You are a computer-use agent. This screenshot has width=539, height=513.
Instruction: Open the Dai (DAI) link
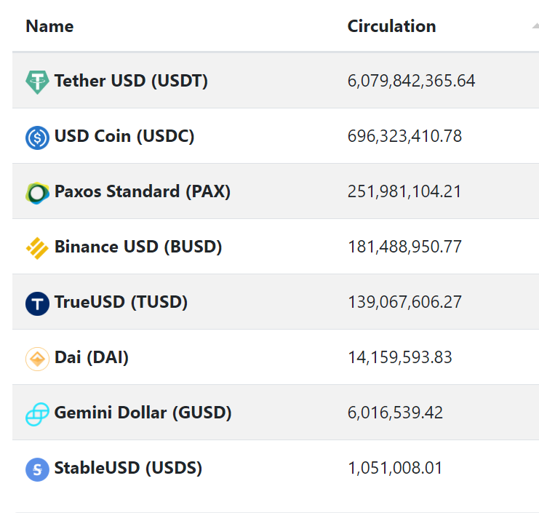click(x=92, y=357)
